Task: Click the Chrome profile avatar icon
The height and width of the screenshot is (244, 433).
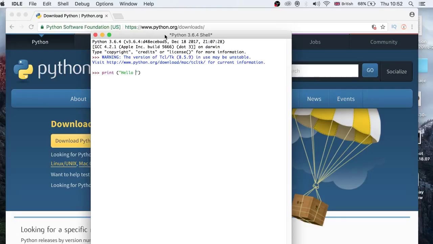Action: [x=412, y=15]
